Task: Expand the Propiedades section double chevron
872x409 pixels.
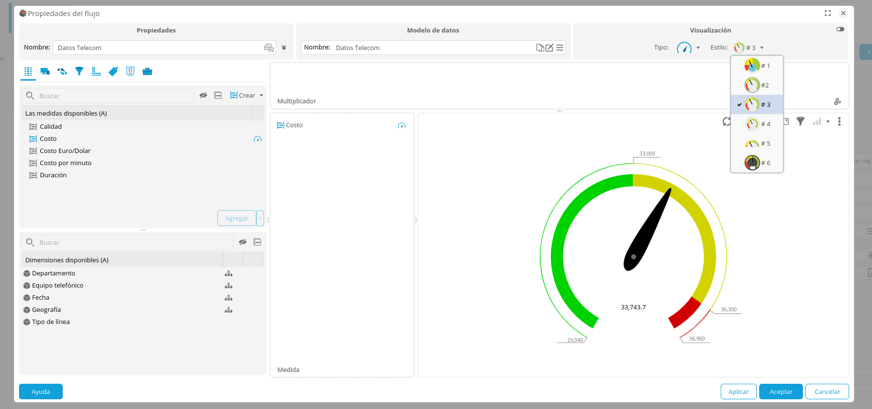Action: [x=284, y=48]
